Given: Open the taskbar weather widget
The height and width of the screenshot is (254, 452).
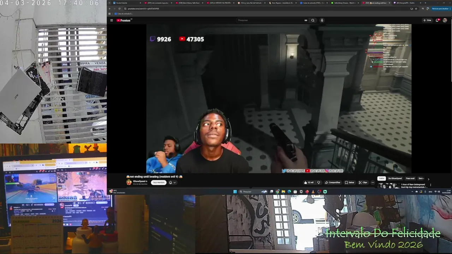Looking at the screenshot, I should (118, 192).
